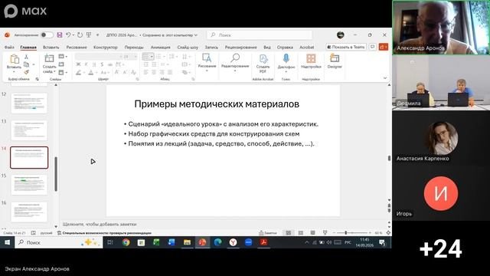Open the slide Layout dropdown
The height and width of the screenshot is (276, 490).
click(63, 57)
